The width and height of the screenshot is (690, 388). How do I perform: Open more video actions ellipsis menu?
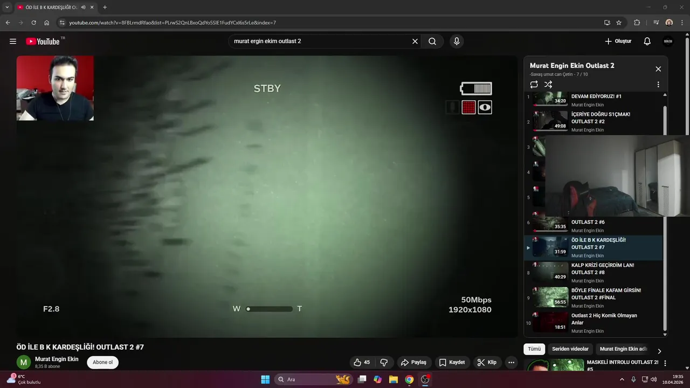(512, 363)
